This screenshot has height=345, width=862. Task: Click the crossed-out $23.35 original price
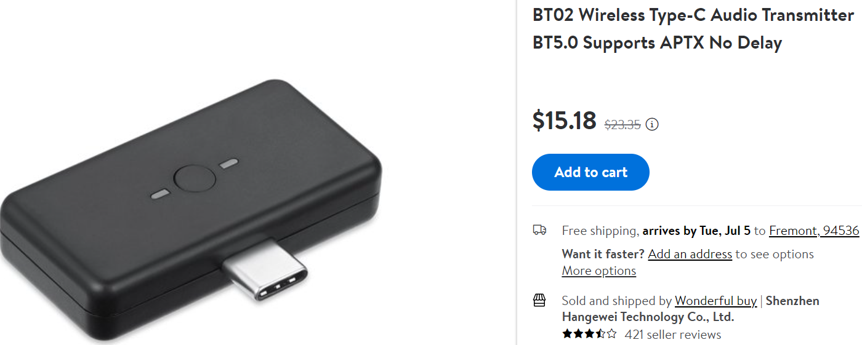tap(622, 125)
